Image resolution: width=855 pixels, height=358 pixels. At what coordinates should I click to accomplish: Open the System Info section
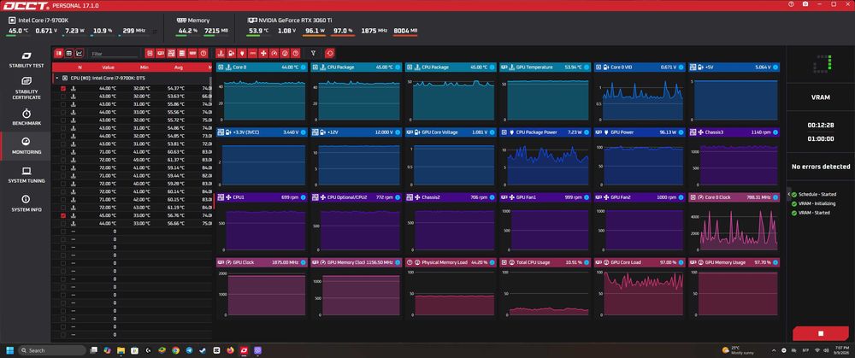coord(27,203)
